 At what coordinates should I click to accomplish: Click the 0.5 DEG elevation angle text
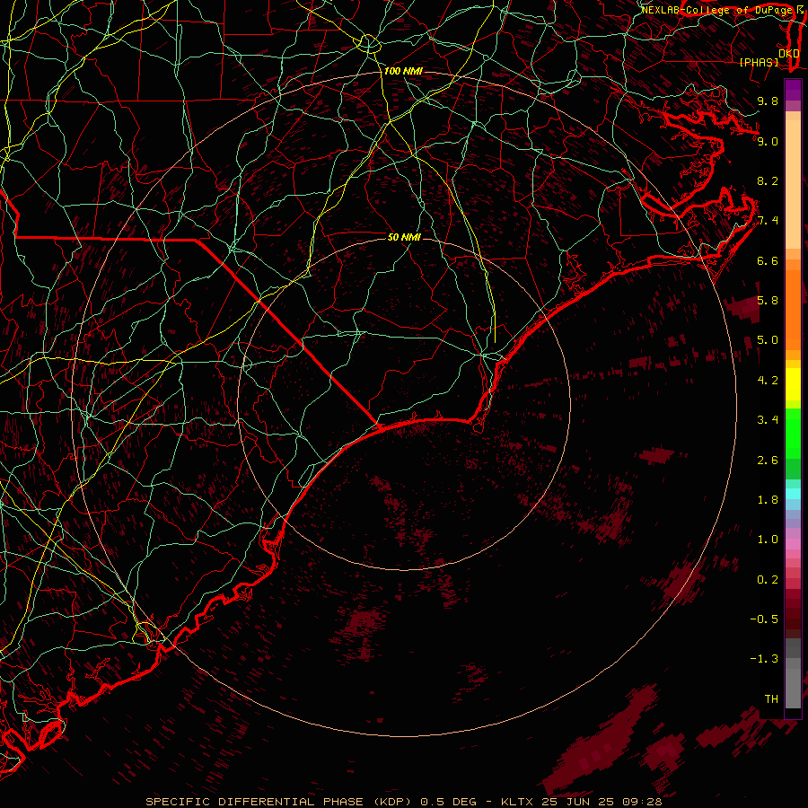(x=448, y=802)
